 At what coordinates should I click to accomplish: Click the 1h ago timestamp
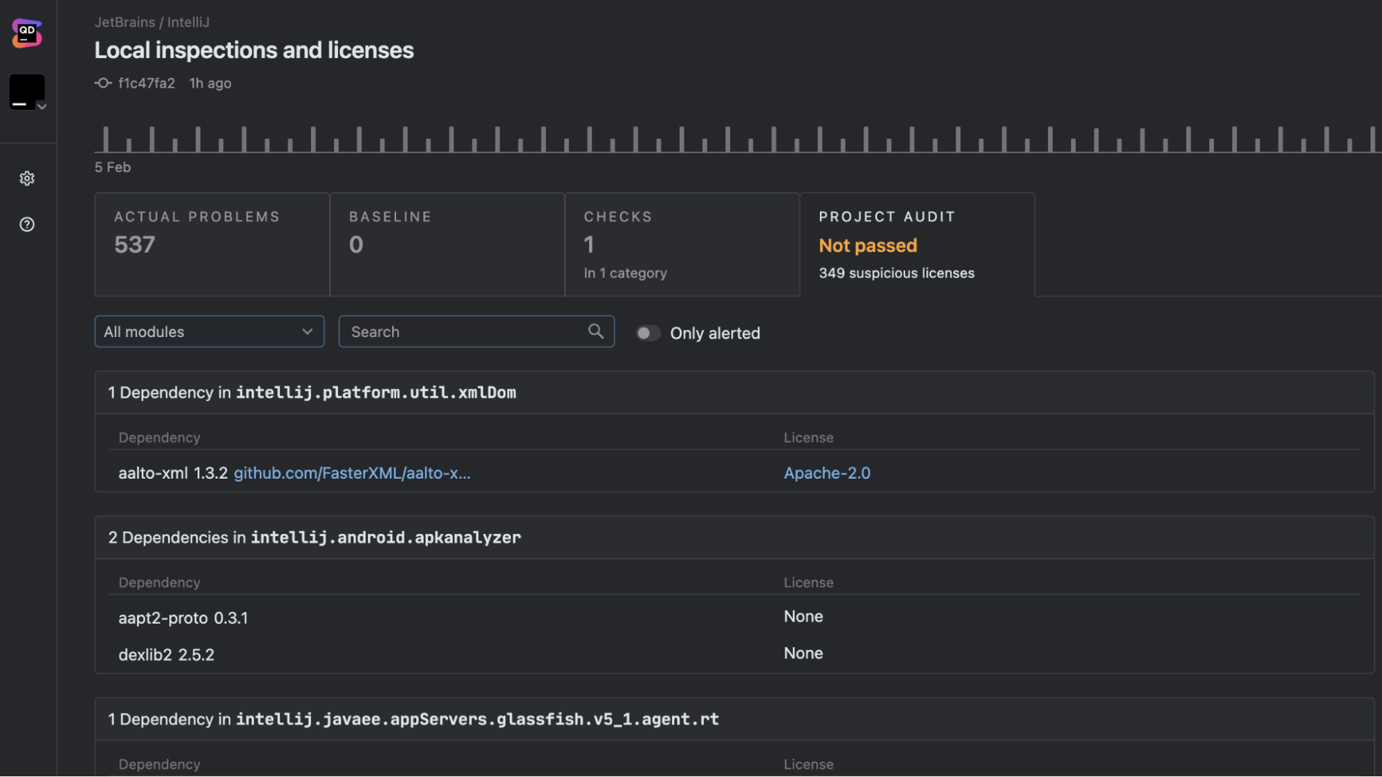pos(209,83)
